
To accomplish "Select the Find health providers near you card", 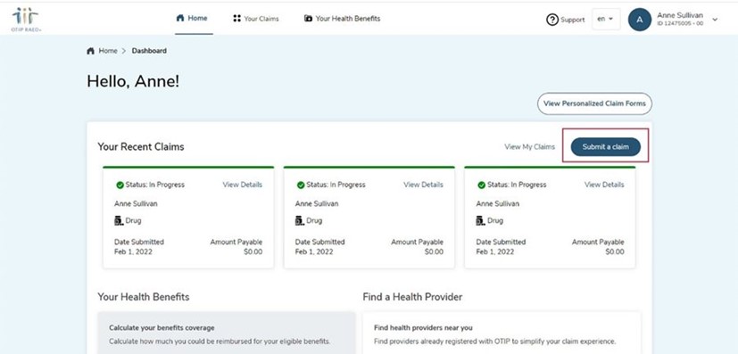I will [502, 333].
